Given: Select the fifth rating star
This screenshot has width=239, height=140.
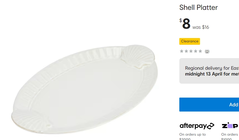Looking at the screenshot, I should click(200, 51).
